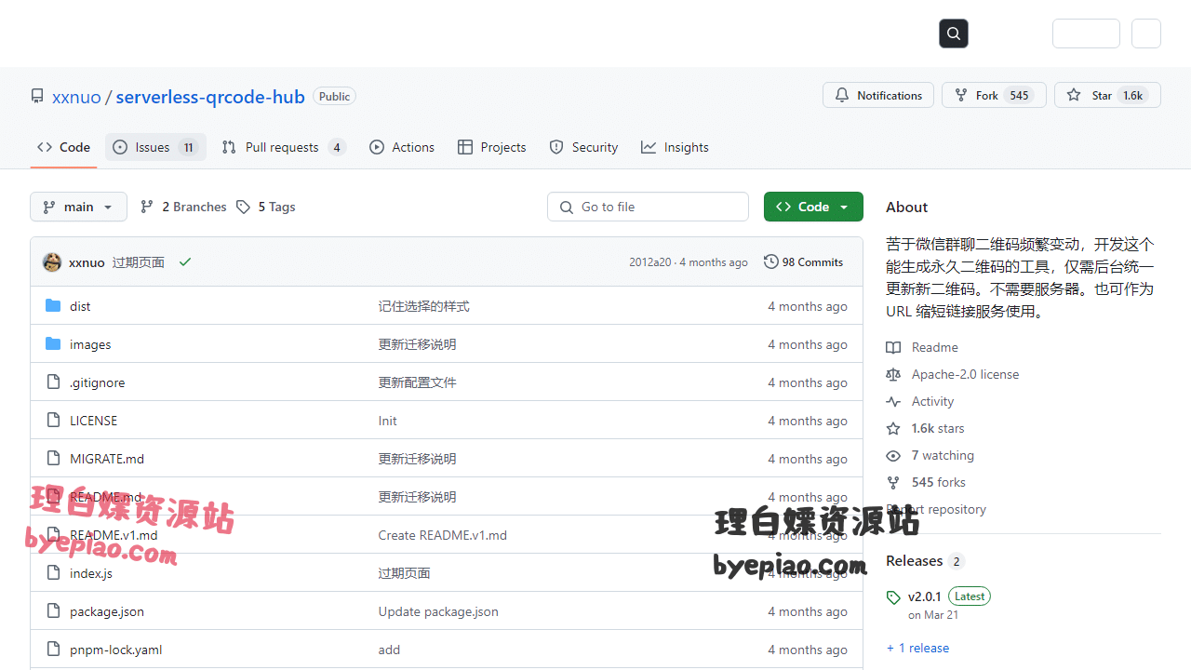Screen dimensions: 1191x670
Task: Switch to the Issues tab
Action: [x=155, y=147]
